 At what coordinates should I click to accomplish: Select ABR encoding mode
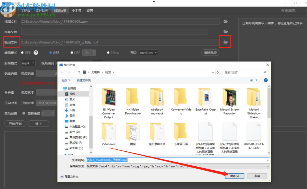tap(51, 53)
